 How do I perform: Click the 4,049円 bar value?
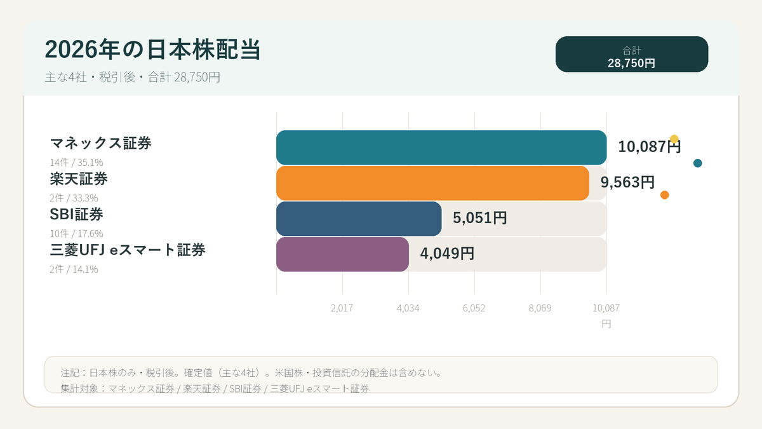[447, 254]
